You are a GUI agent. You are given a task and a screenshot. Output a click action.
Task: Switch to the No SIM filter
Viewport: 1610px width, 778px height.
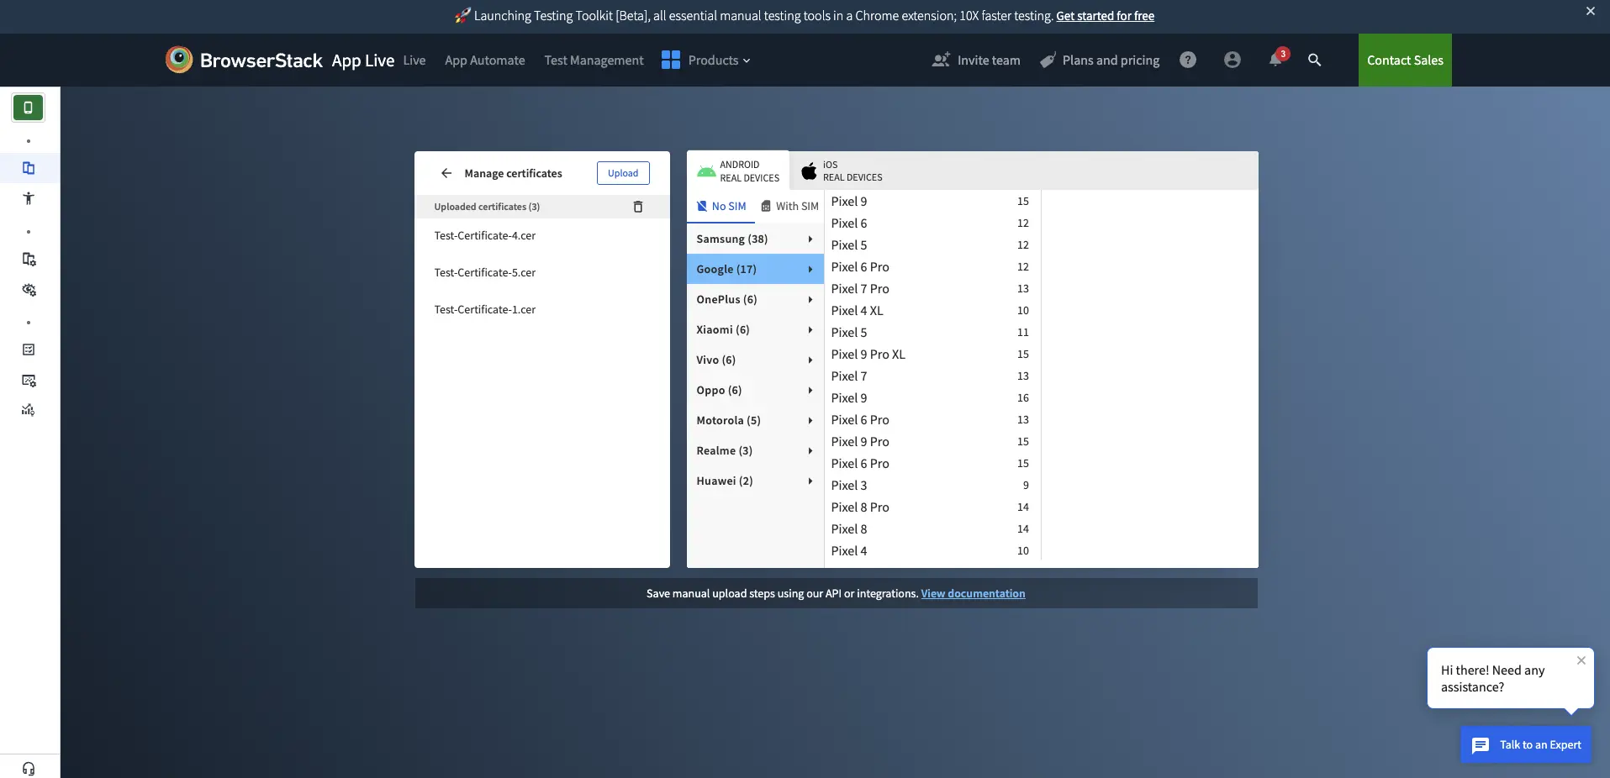tap(721, 207)
